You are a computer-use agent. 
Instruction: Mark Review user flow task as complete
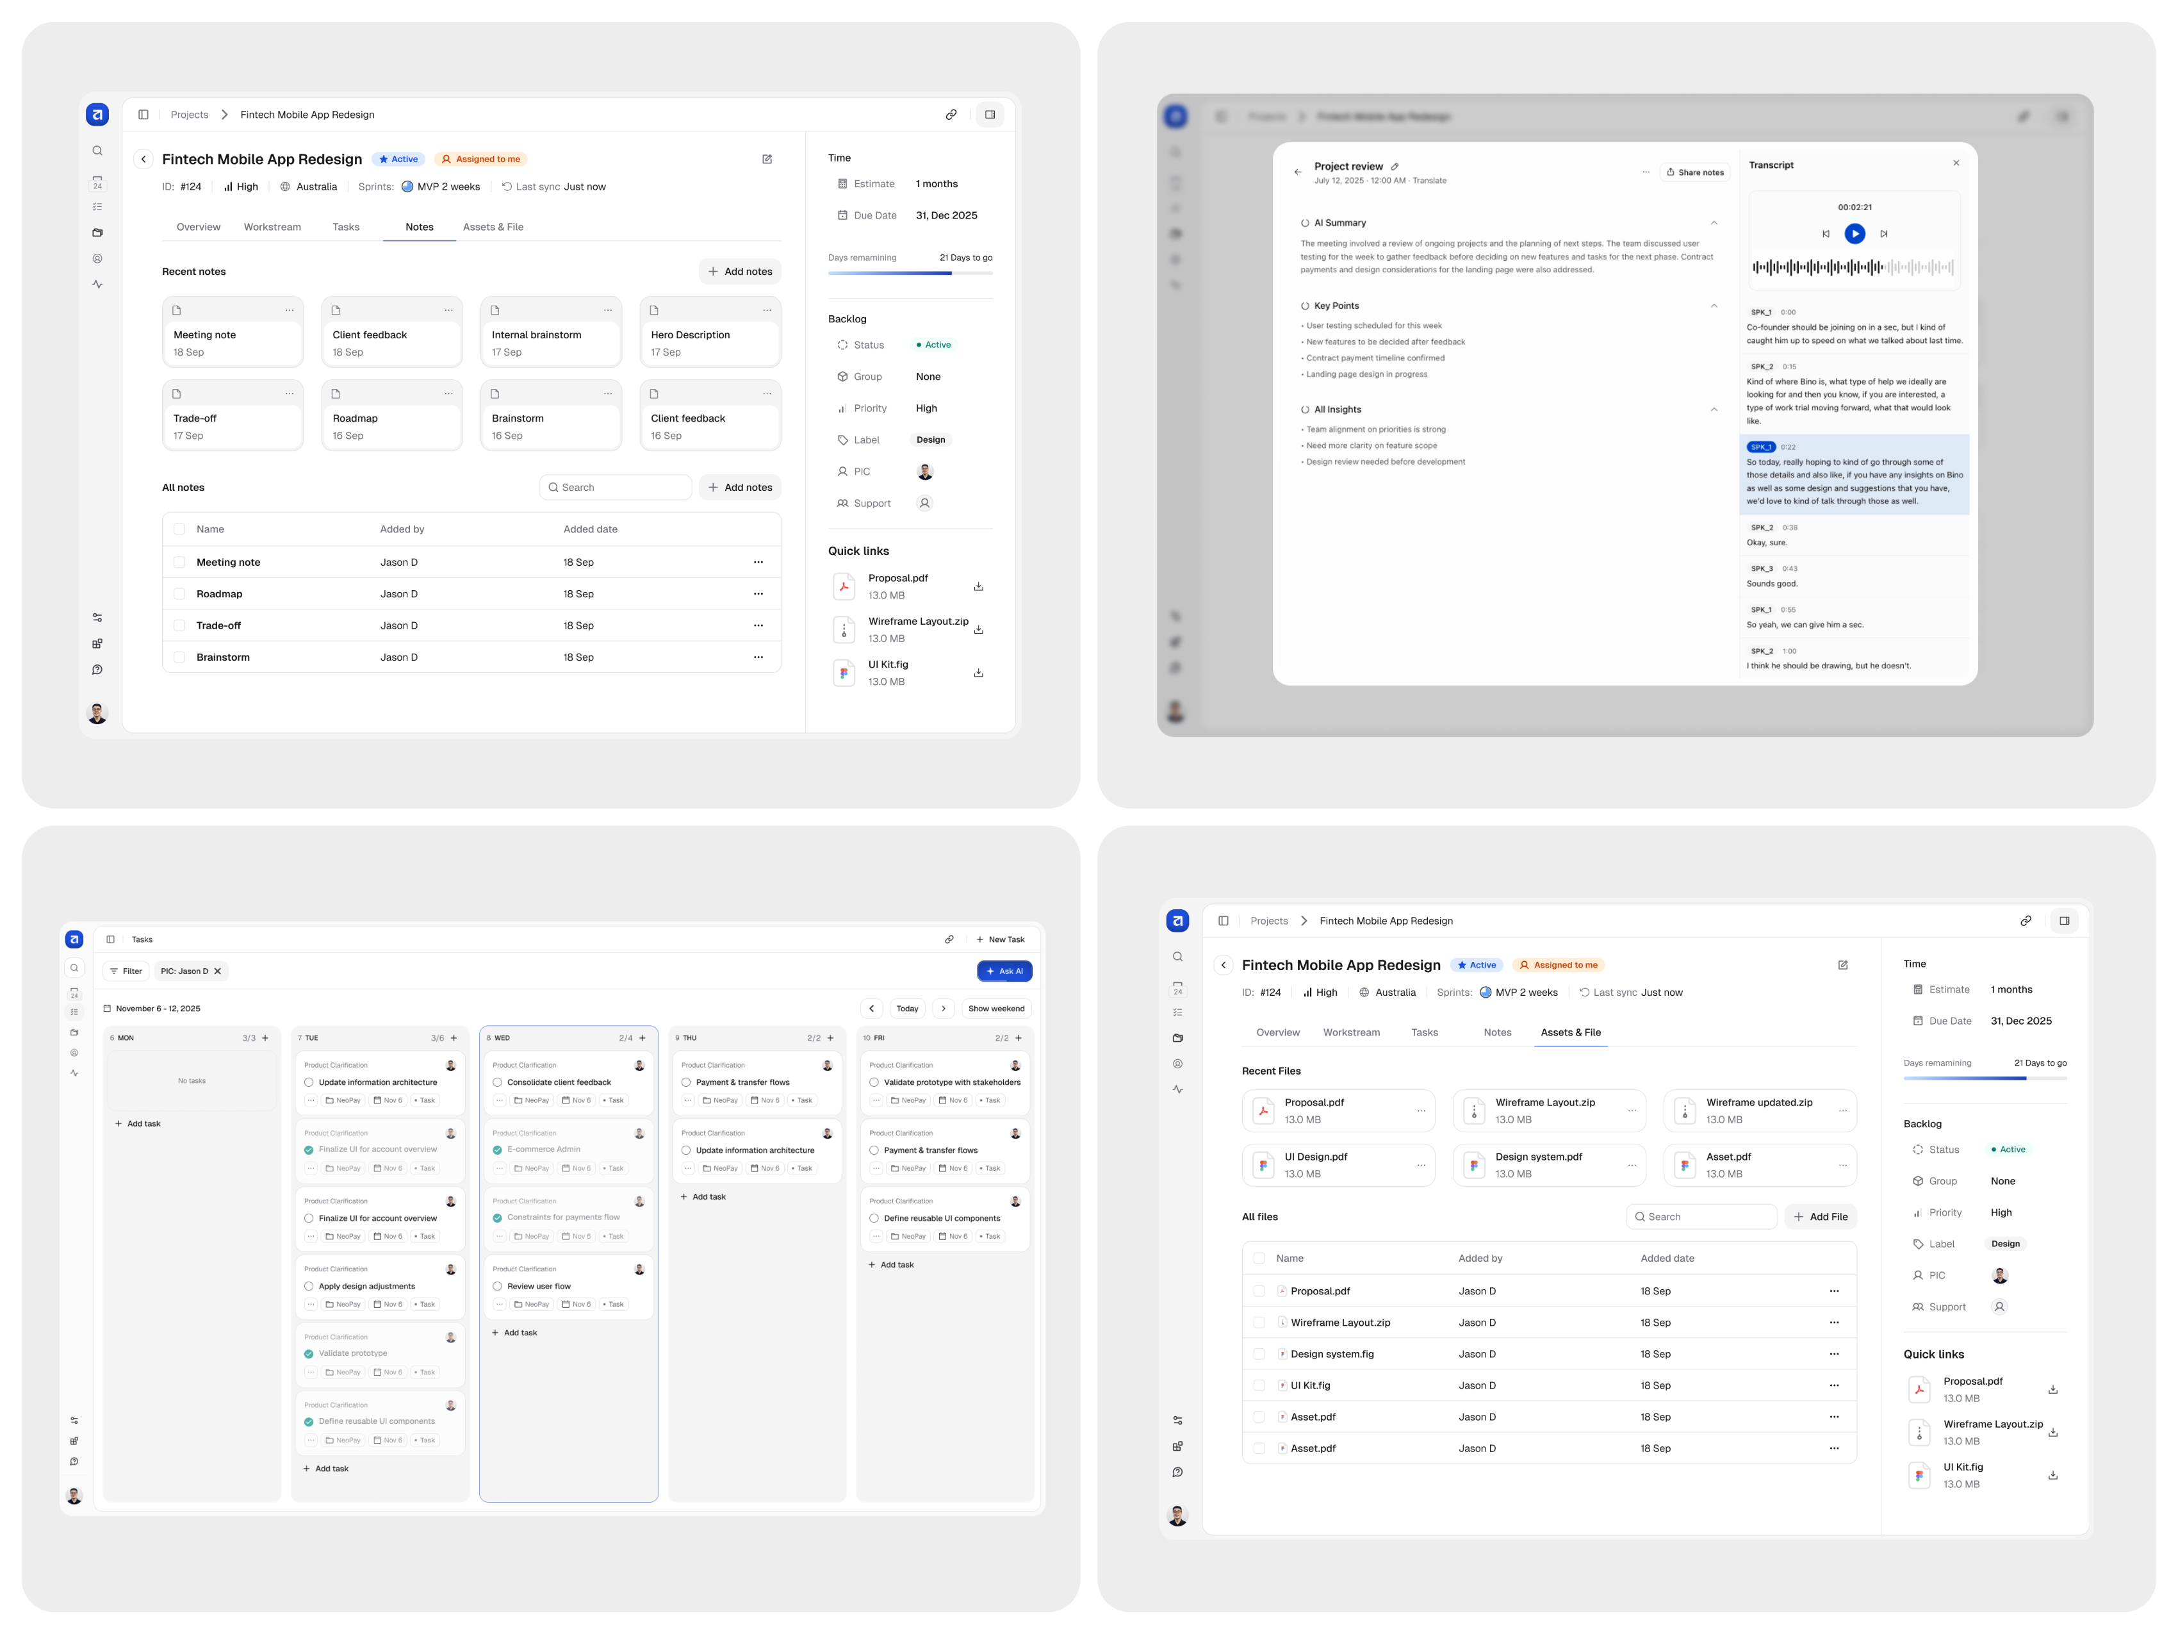click(497, 1286)
